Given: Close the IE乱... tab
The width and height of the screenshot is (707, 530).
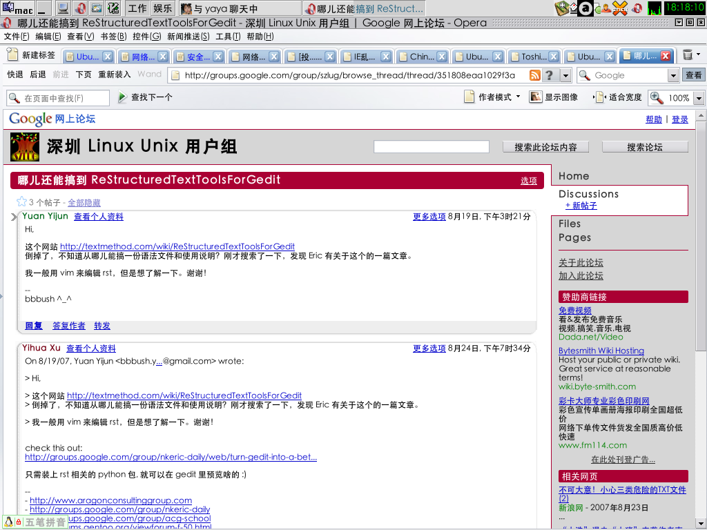Looking at the screenshot, I should 386,57.
